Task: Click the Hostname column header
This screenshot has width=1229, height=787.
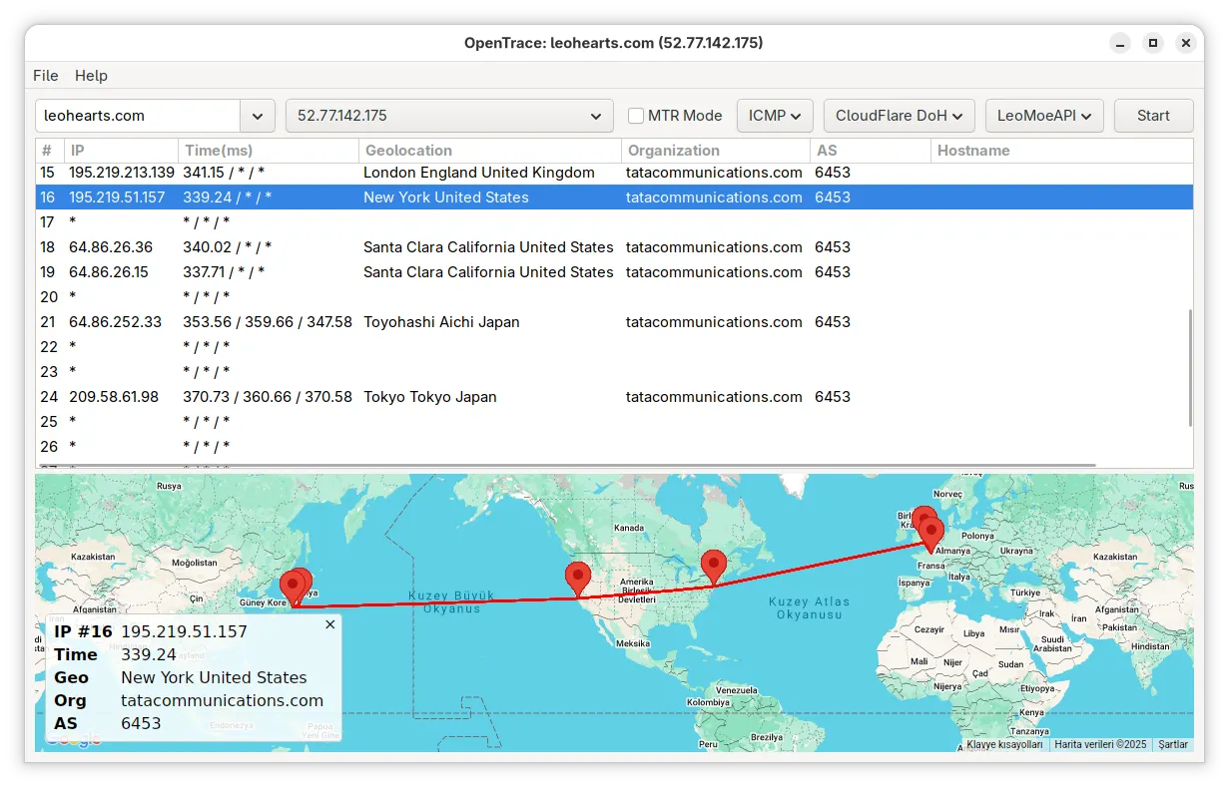Action: [1061, 151]
